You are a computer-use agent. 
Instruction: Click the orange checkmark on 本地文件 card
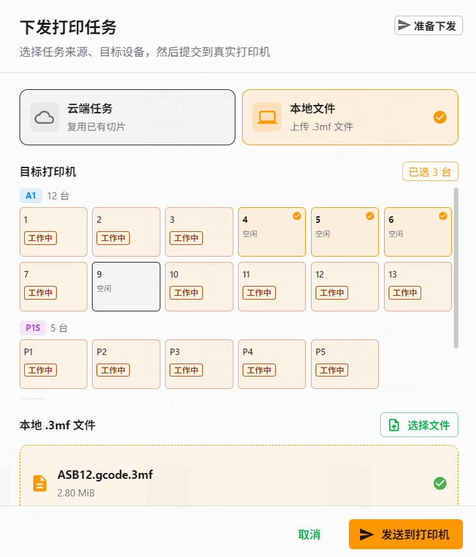click(x=439, y=117)
